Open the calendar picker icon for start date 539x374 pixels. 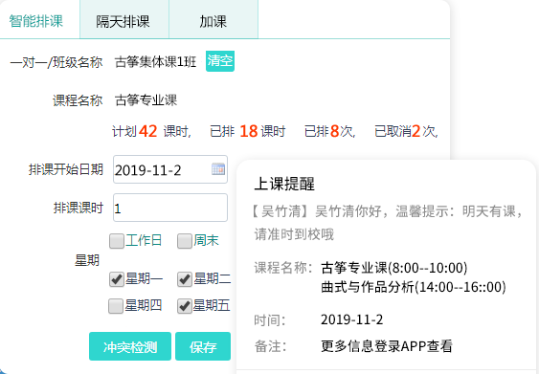(218, 169)
